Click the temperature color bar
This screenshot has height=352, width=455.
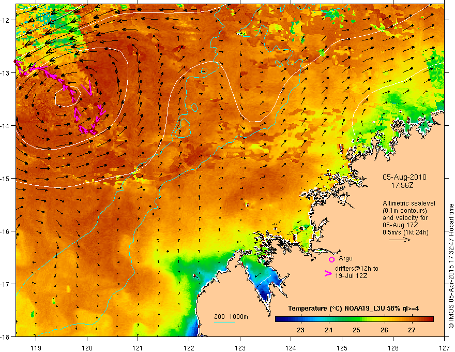(x=354, y=319)
